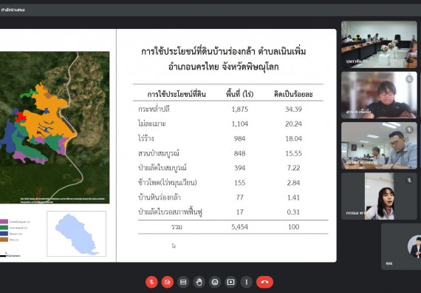Click the area value 984

coord(240,138)
